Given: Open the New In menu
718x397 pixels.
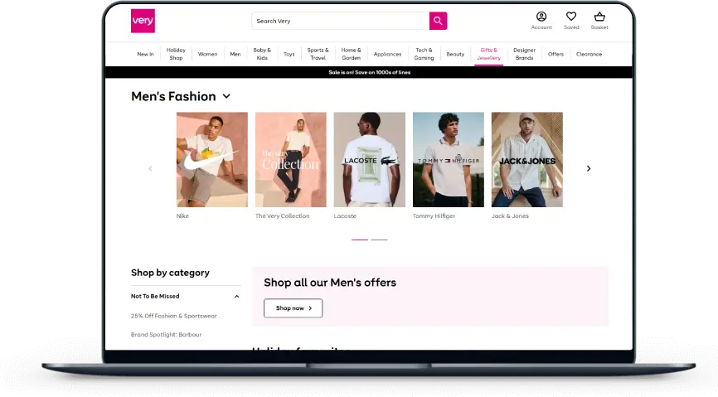Looking at the screenshot, I should pyautogui.click(x=146, y=54).
